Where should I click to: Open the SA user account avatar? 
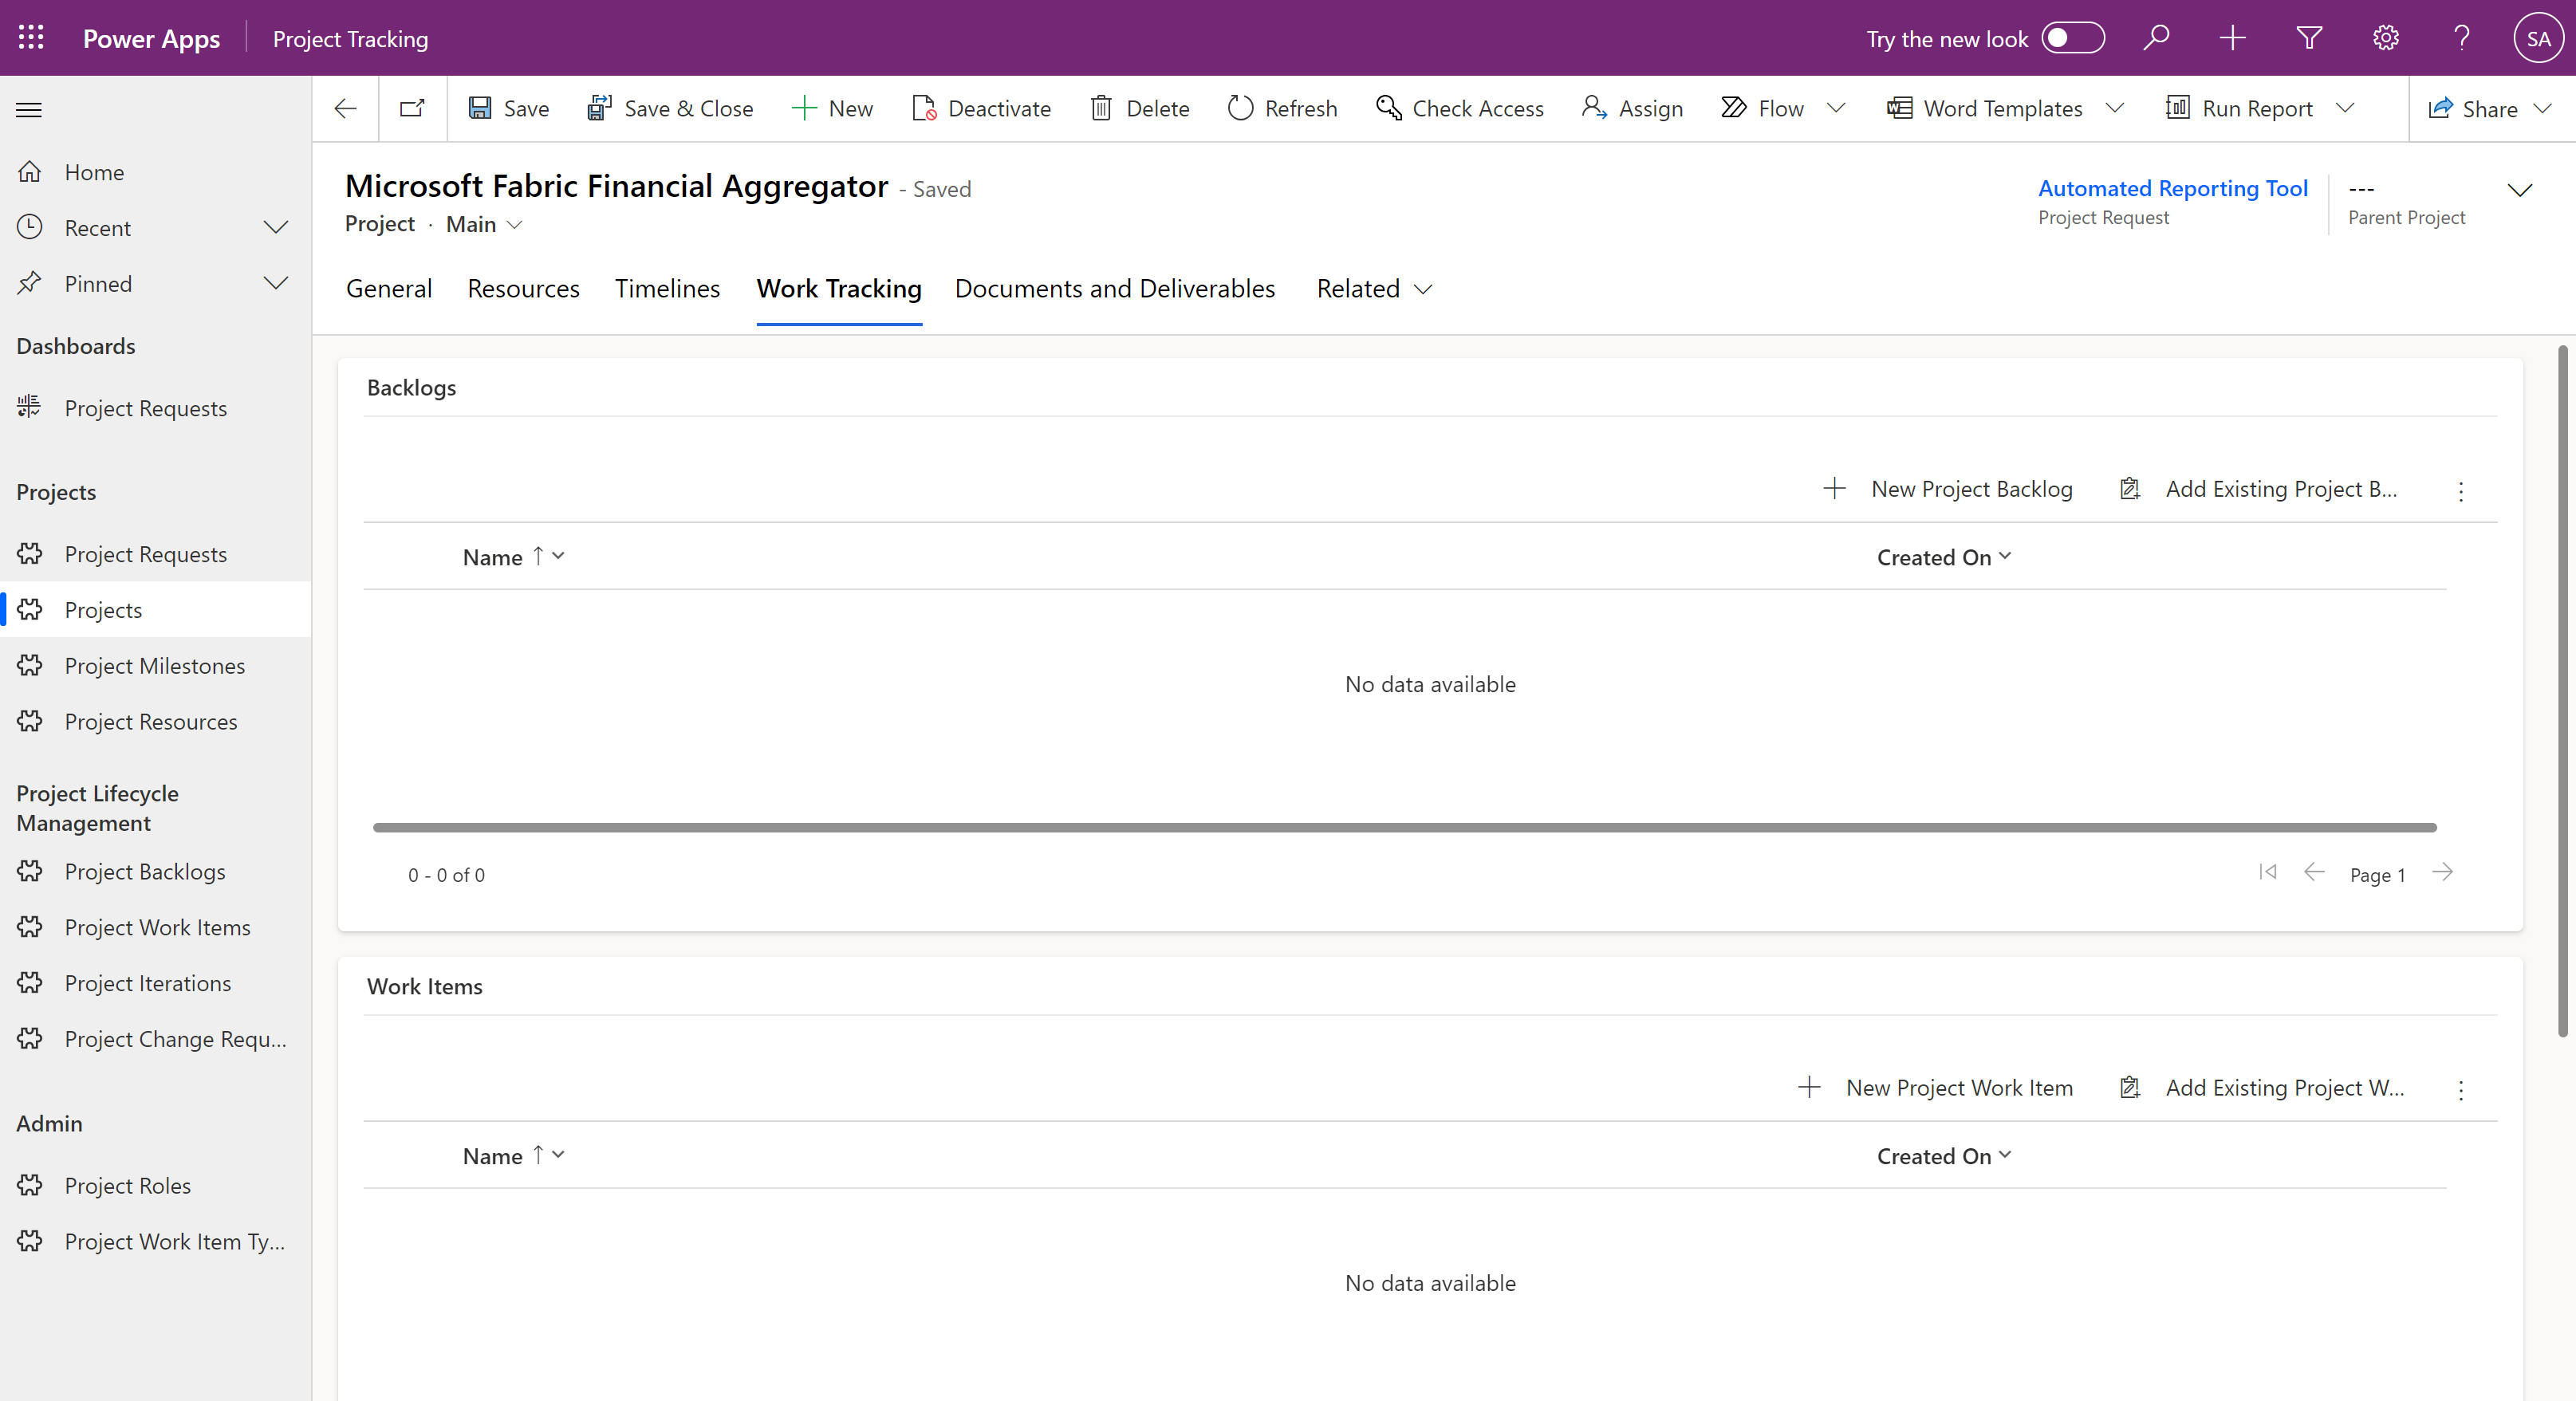[x=2538, y=38]
